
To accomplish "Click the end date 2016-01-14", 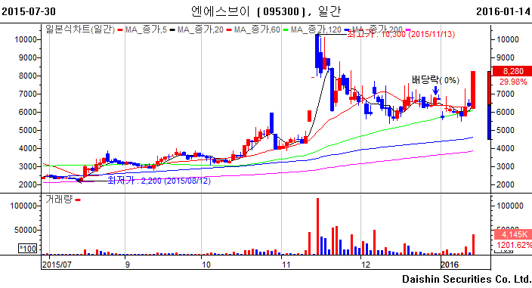I will point(503,11).
